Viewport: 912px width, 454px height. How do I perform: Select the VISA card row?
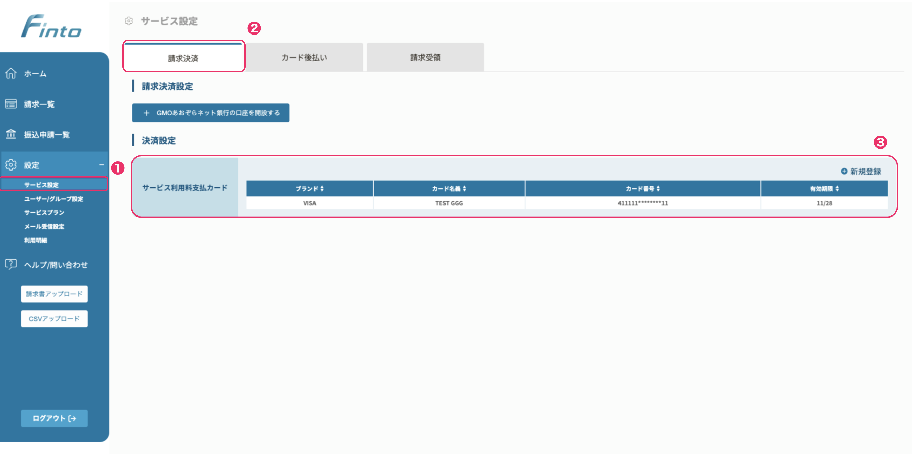[x=309, y=203]
